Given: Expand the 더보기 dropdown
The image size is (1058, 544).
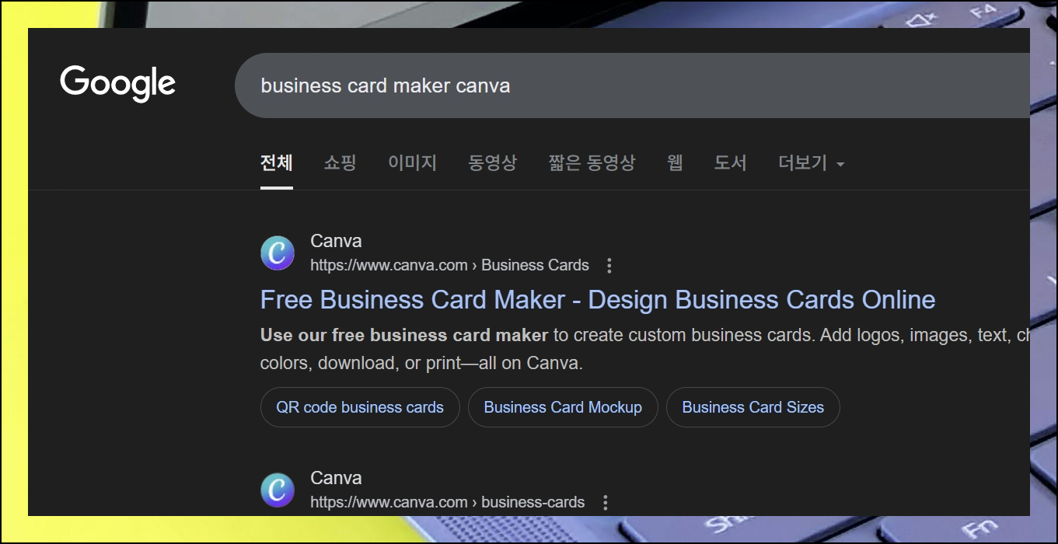Looking at the screenshot, I should tap(811, 163).
